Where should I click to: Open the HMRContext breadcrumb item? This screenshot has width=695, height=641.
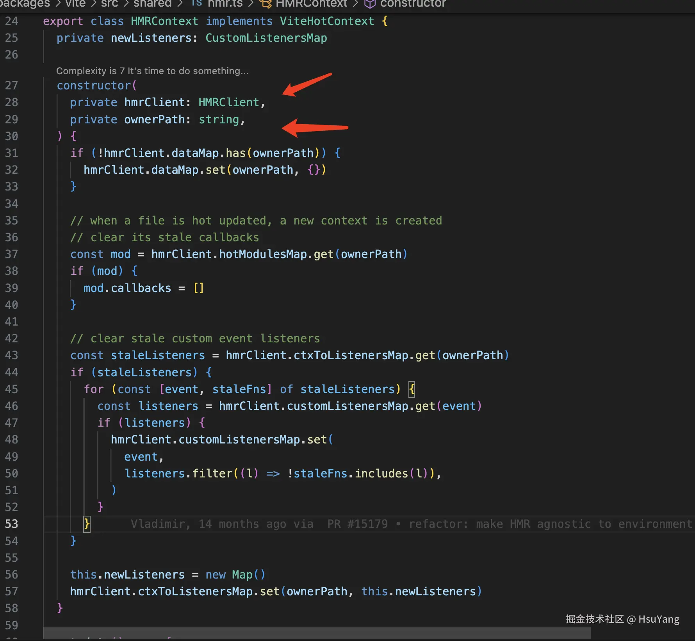311,4
